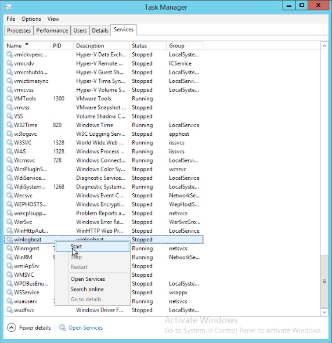Click the gear icon beside WerSvc

click(9, 222)
